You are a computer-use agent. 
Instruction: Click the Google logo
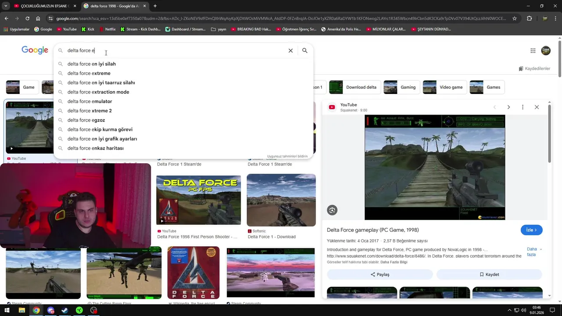coord(35,50)
